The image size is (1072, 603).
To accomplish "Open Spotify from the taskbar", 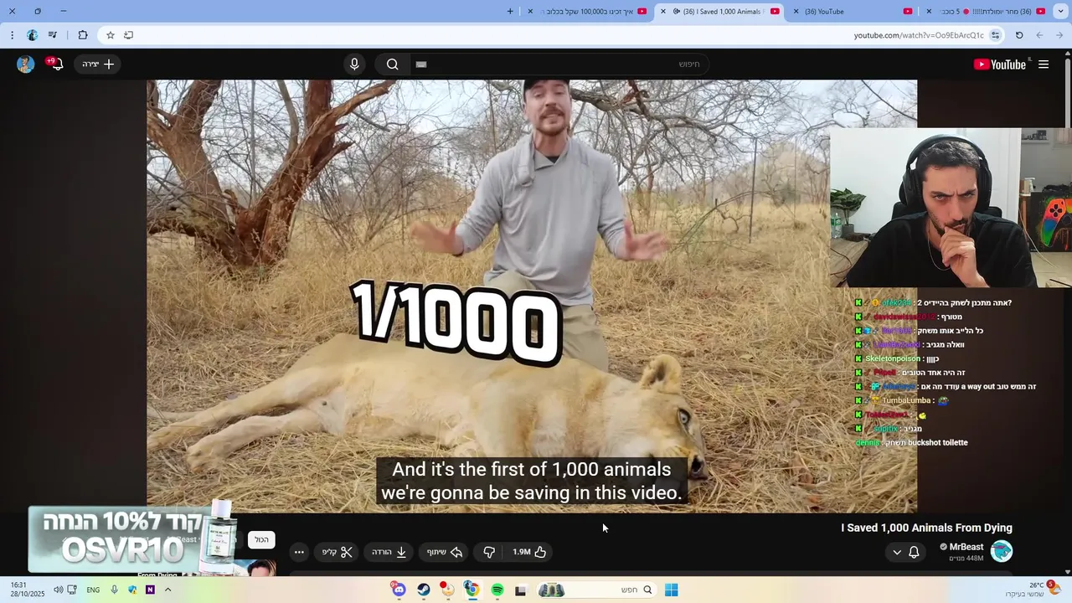I will click(x=497, y=590).
